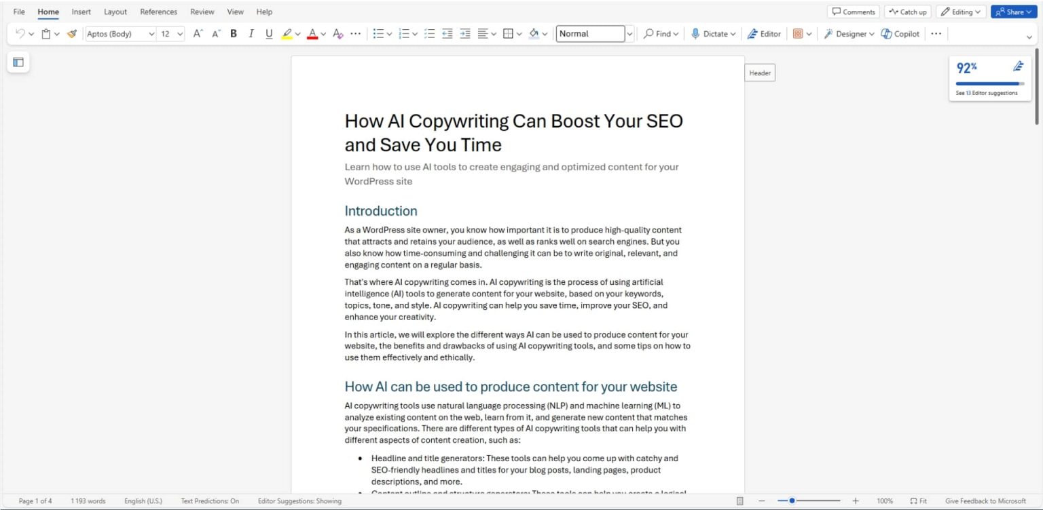Launch Copilot from the ribbon
Viewport: 1043px width, 510px height.
pos(900,34)
